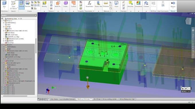Open fx Parameters dialog
The width and height of the screenshot is (195, 109).
89,4
